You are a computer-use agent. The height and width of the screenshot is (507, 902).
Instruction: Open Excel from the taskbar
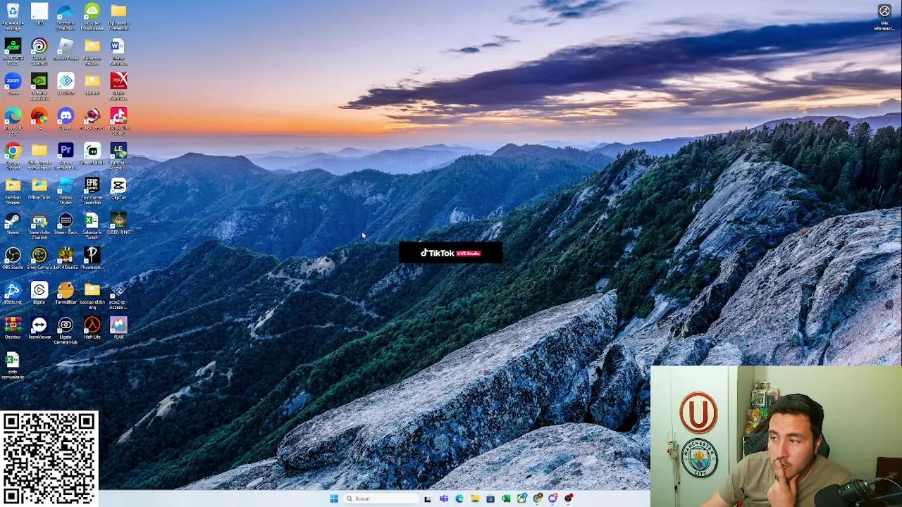point(506,499)
